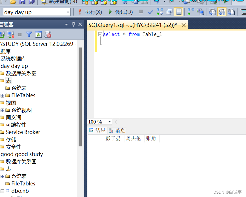
Task: Select the SQLQuery1.sql document tab
Action: click(133, 25)
